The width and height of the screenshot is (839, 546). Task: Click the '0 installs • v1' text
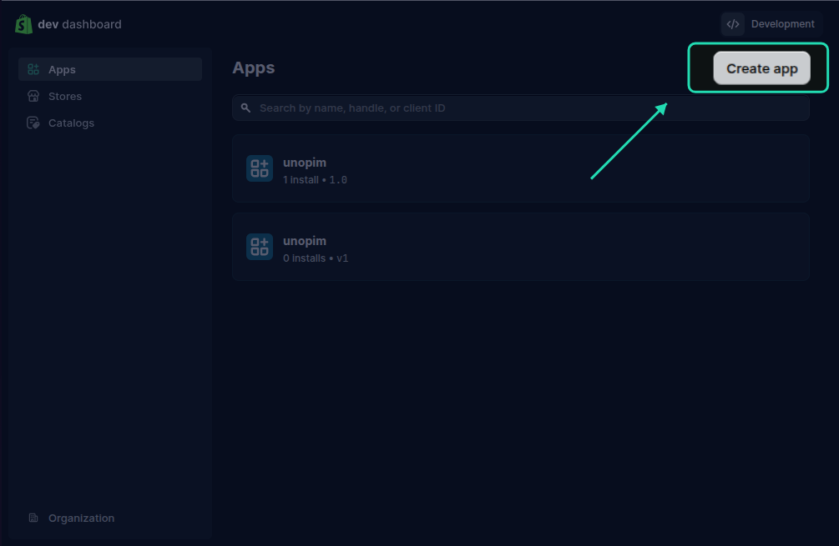tap(316, 258)
